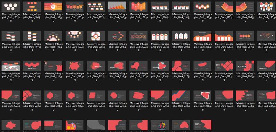This screenshot has width=276, height=132.
Task: Click file name label Masssive_Infographic_Dark_215.jpg
Action: pos(139,77)
